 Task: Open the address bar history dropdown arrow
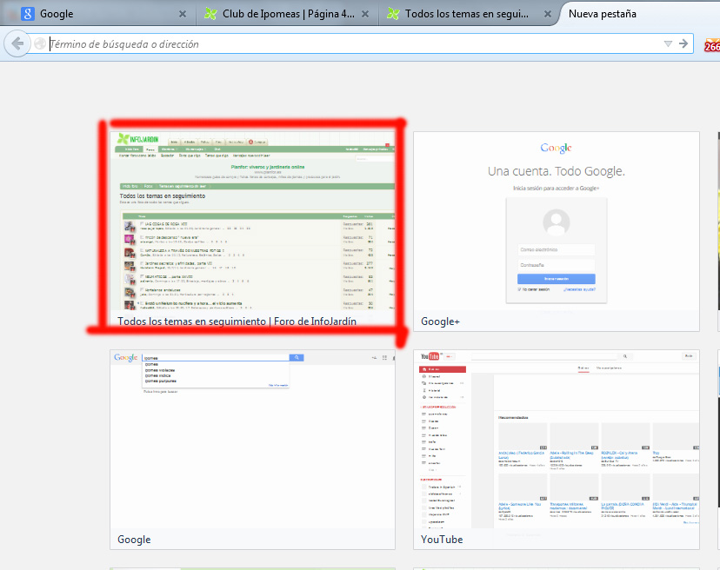pos(668,43)
